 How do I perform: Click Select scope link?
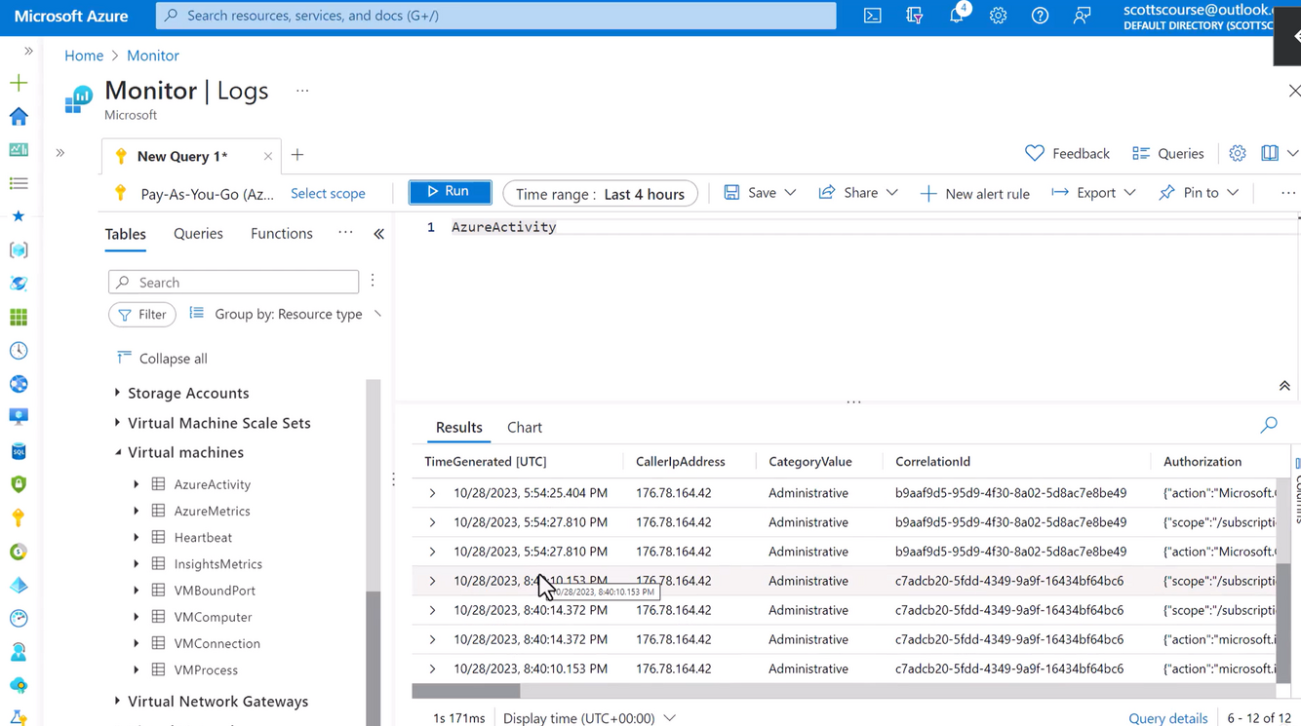[x=328, y=193]
